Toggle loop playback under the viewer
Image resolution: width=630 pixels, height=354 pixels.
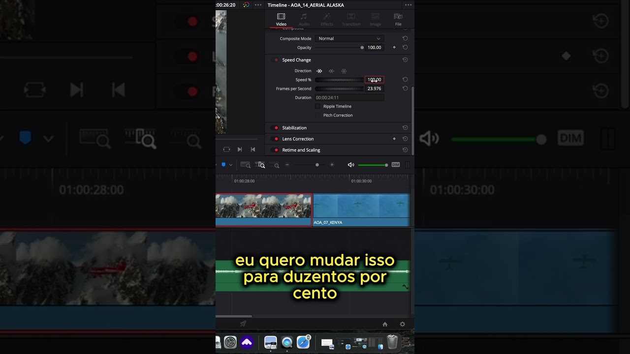click(x=226, y=149)
